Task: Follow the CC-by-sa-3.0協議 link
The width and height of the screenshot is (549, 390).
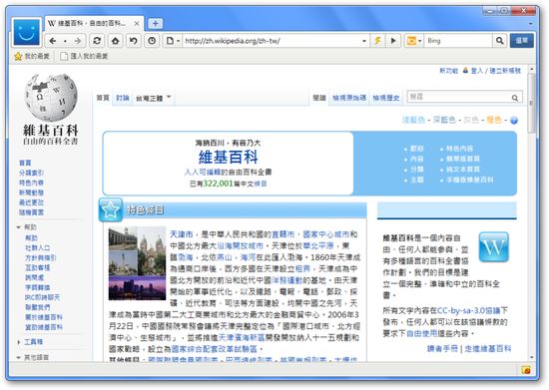Action: click(x=469, y=310)
